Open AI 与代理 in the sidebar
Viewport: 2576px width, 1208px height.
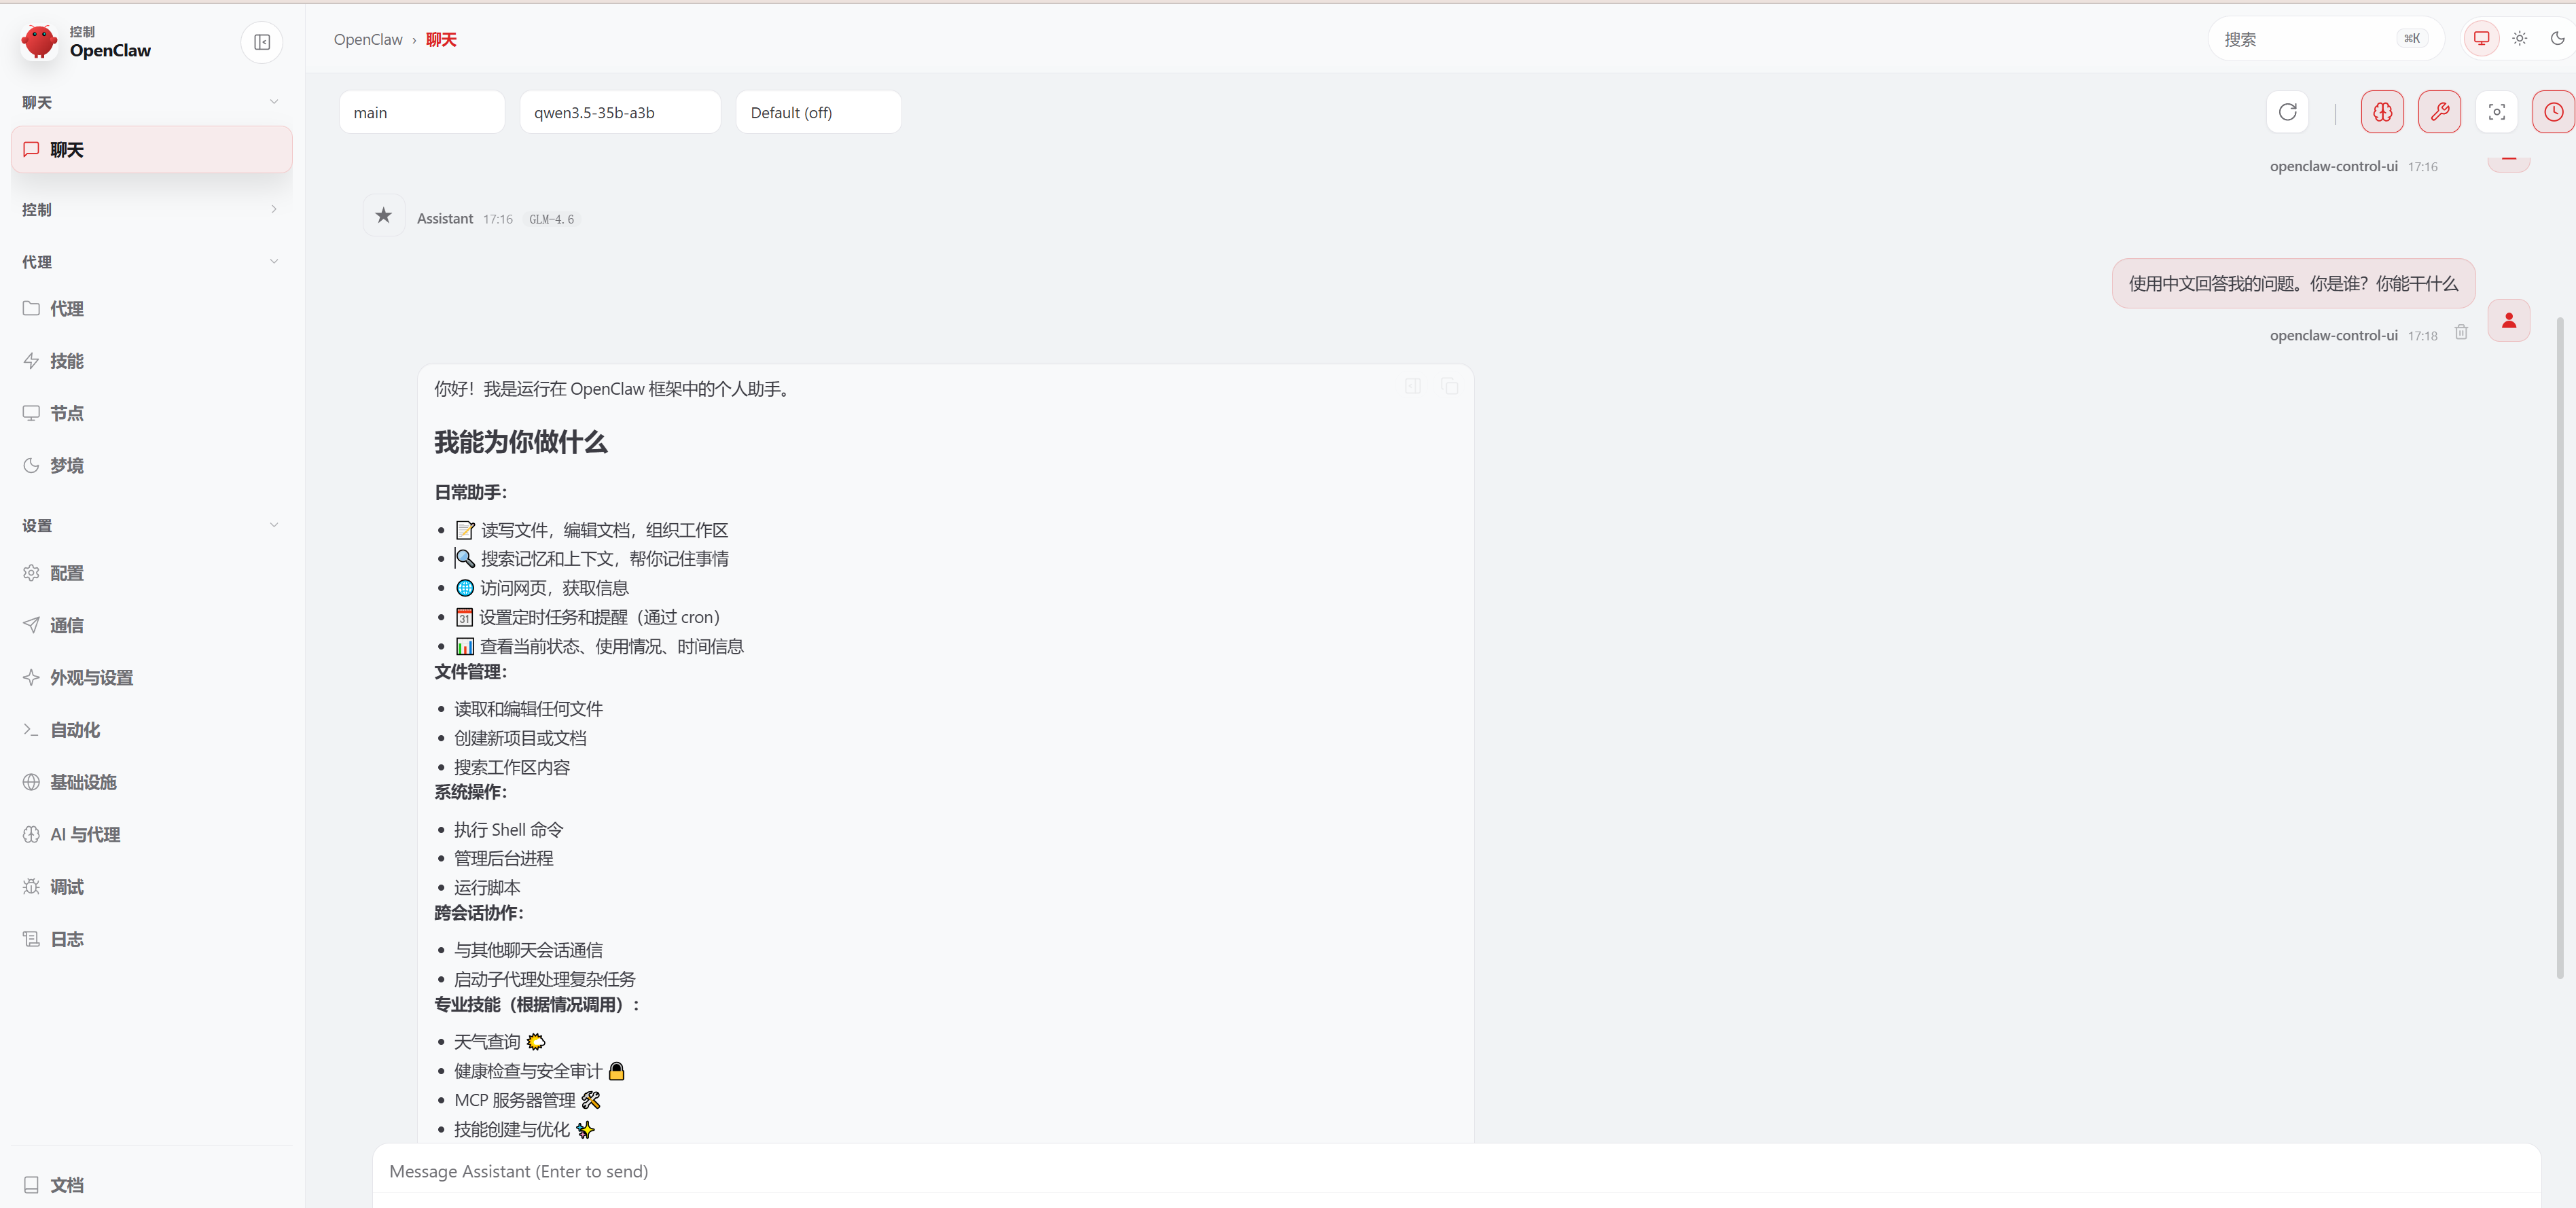click(x=152, y=834)
